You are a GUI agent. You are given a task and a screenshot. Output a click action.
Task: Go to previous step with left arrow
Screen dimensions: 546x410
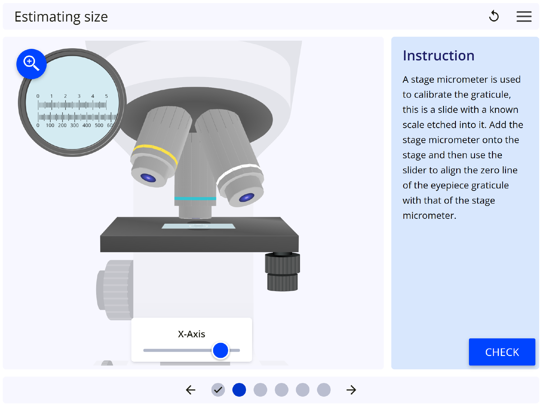tap(190, 390)
